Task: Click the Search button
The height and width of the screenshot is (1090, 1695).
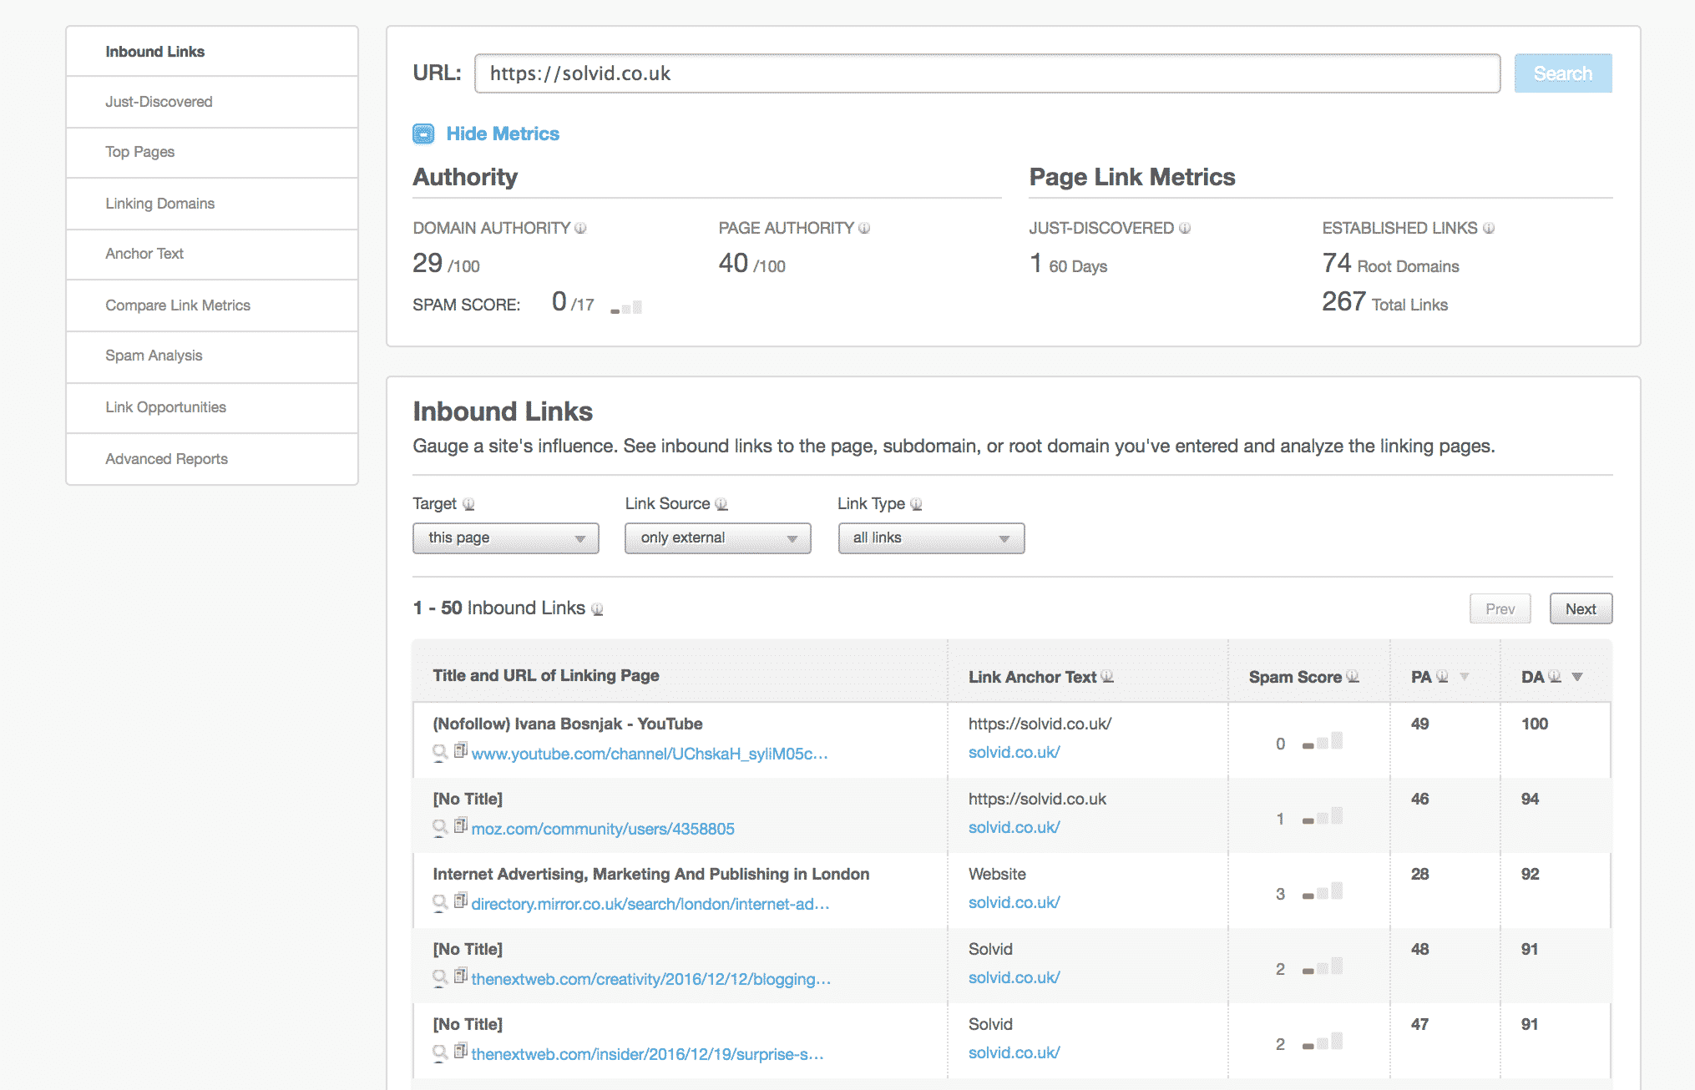Action: click(1563, 73)
